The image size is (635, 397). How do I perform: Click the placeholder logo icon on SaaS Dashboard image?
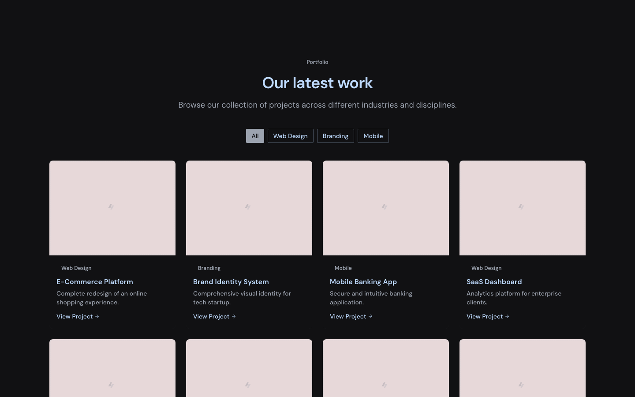click(x=522, y=207)
